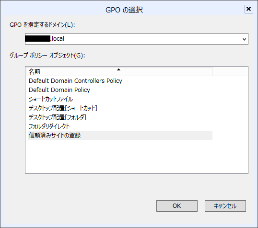Viewport: 258px width, 228px height.
Task: Open the domain dropdown arrow
Action: coord(245,39)
